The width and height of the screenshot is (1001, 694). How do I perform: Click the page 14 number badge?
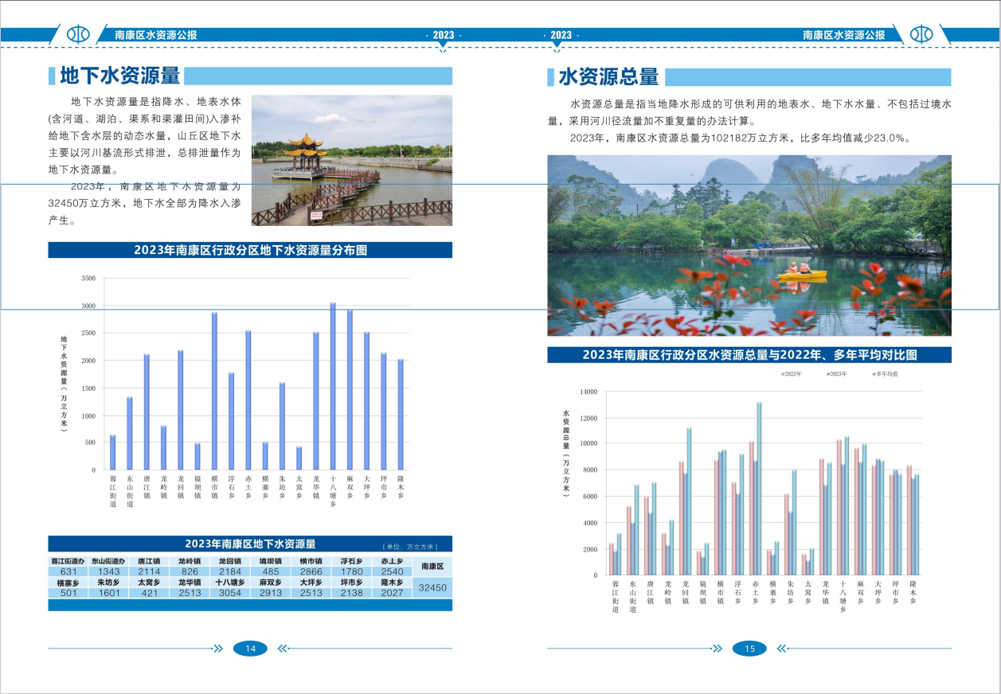pos(250,649)
